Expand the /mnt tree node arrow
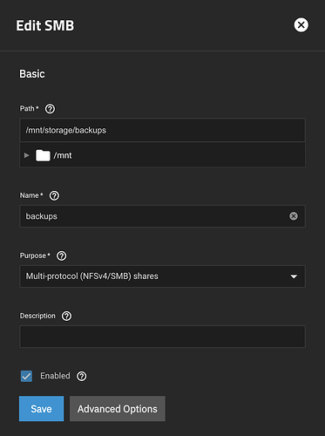Screen dimensions: 325x436 coord(27,155)
